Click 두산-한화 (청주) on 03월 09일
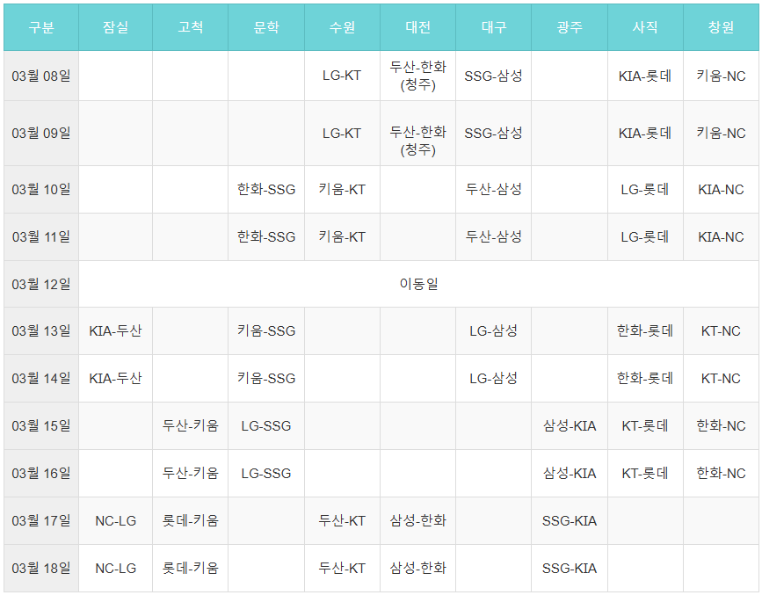Viewport: 762px width, 595px height. 418,141
